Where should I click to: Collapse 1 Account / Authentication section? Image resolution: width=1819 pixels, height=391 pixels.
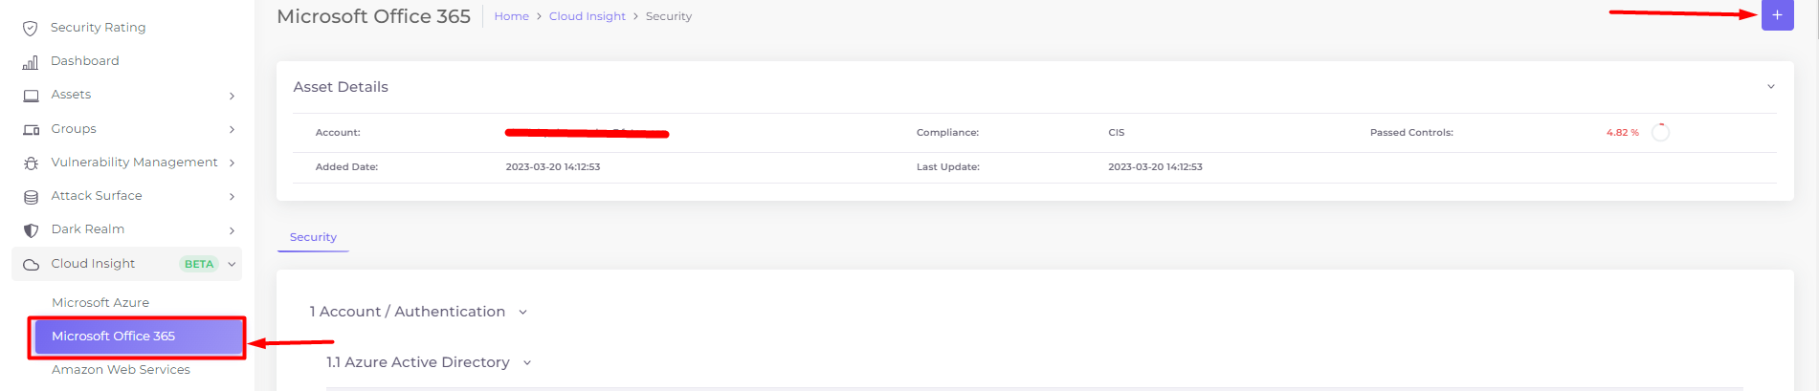click(x=522, y=312)
